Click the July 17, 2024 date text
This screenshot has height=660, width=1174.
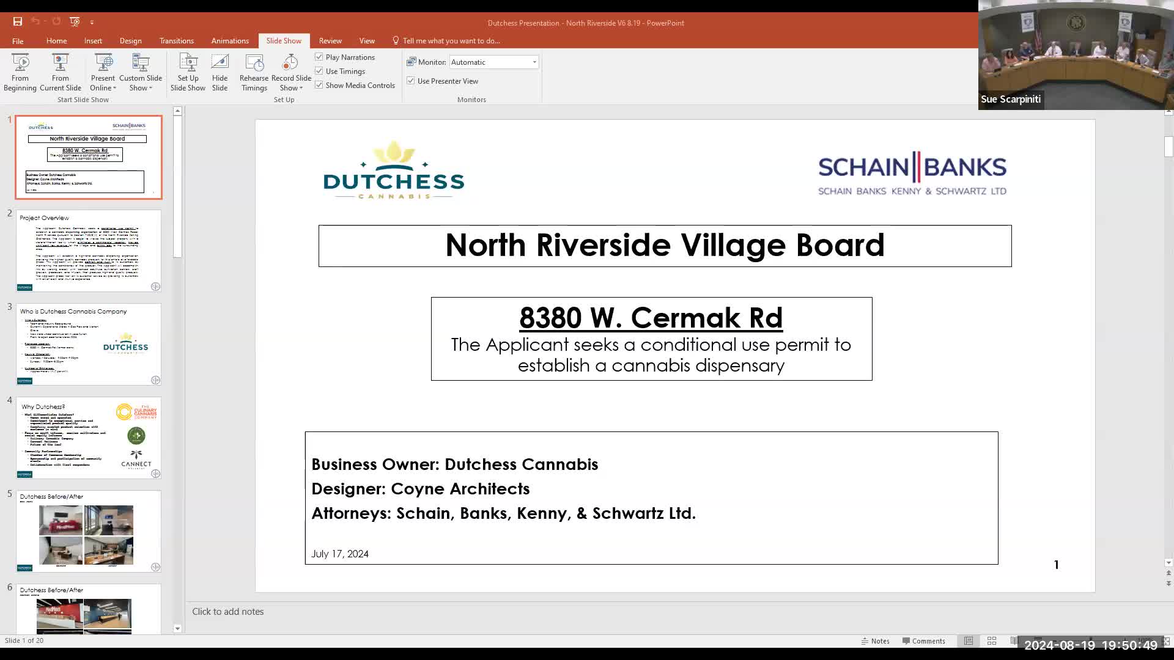click(x=340, y=554)
